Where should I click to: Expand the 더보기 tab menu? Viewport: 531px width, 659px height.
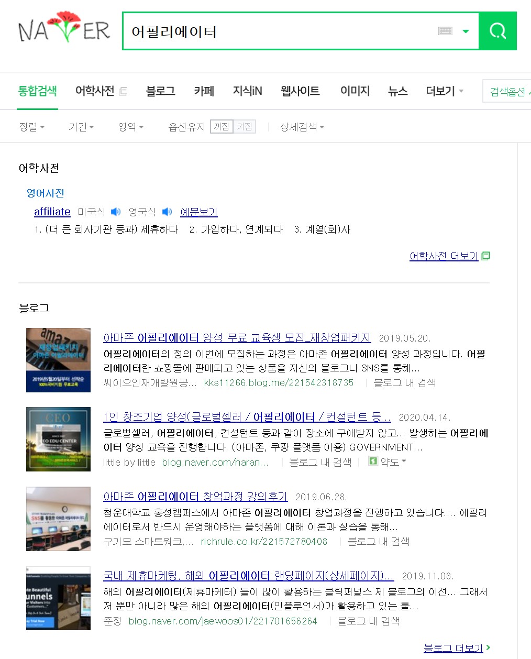[445, 91]
